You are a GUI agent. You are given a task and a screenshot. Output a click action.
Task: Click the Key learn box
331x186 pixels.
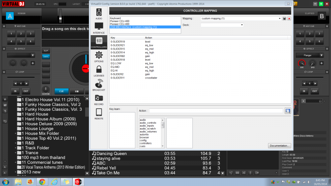coord(122,130)
